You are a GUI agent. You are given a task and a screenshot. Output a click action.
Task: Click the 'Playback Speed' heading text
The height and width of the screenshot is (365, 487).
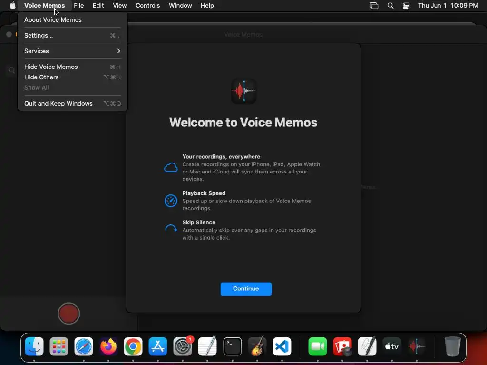[204, 193]
